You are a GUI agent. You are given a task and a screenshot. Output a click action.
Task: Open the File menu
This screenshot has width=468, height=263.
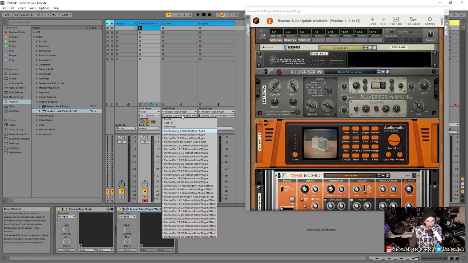3,8
